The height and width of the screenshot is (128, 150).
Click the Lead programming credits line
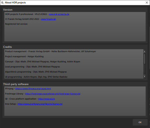pos(32,67)
